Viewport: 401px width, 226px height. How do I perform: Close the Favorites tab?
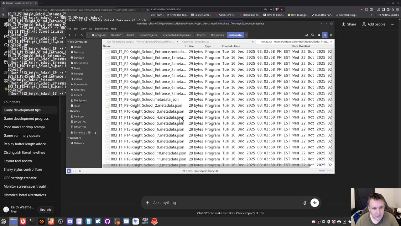tap(253, 41)
